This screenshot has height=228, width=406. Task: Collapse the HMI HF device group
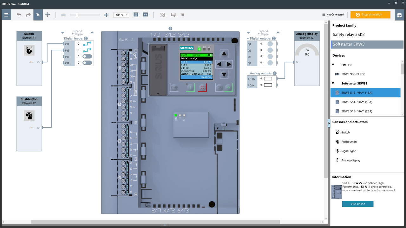(x=333, y=65)
